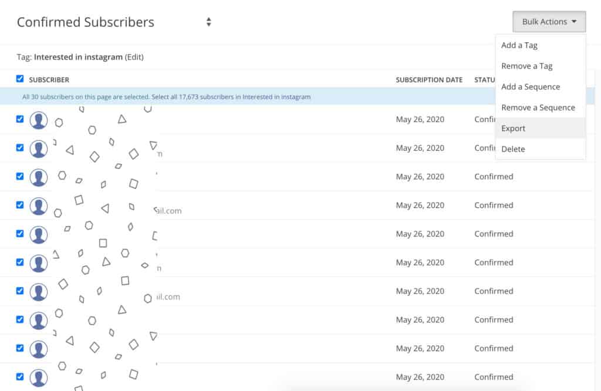The height and width of the screenshot is (391, 601).
Task: Uncheck the SUBSCRIBER header select-all checkbox
Action: click(20, 79)
